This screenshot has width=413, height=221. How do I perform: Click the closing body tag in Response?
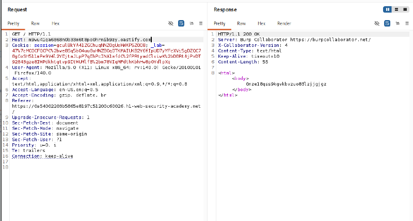(x=242, y=90)
